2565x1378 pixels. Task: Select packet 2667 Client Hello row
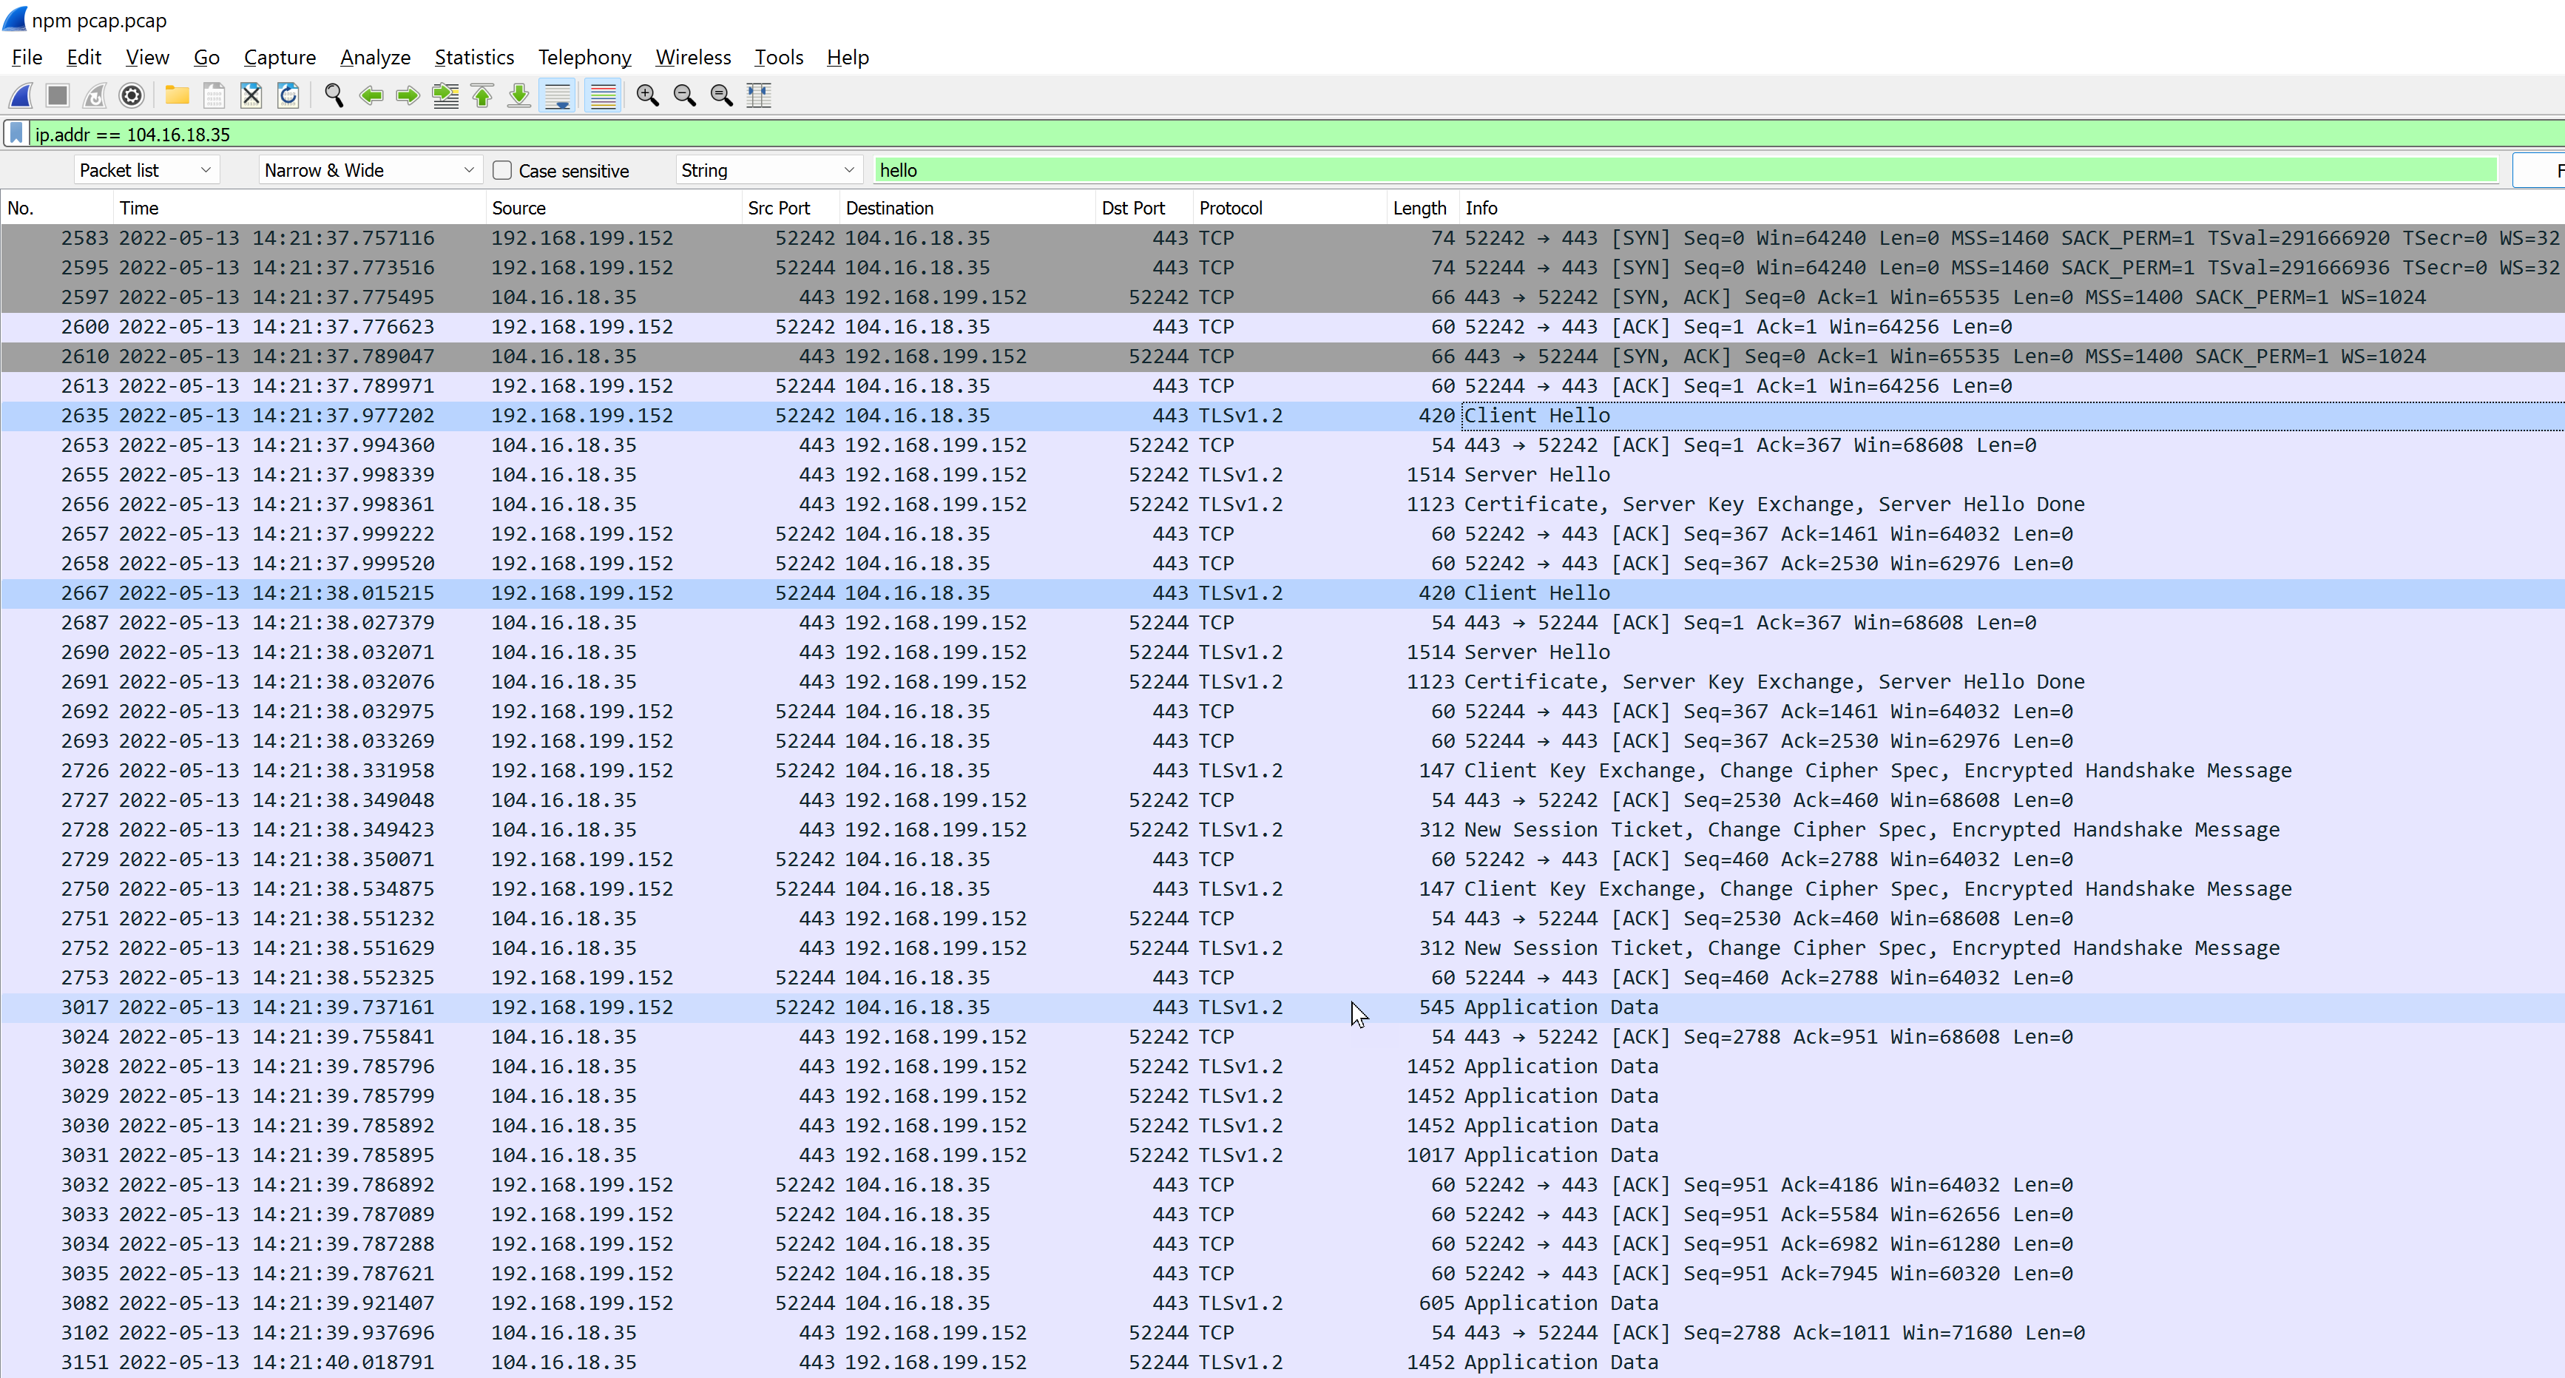point(1282,593)
